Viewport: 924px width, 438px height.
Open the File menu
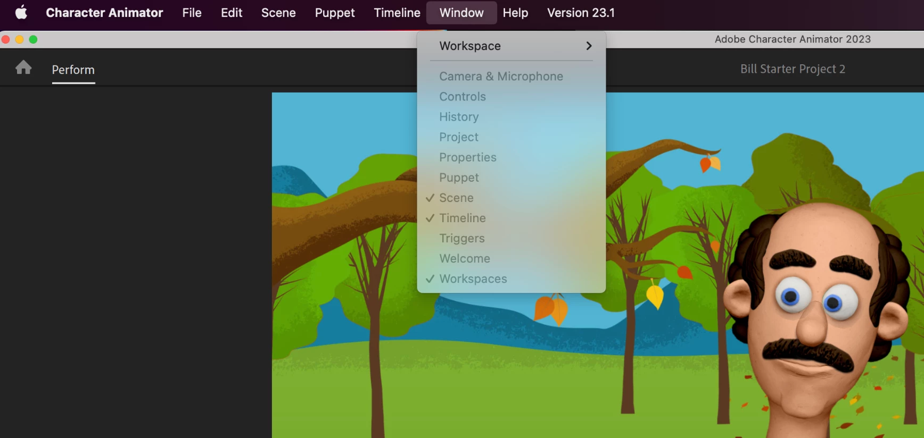[x=192, y=12]
